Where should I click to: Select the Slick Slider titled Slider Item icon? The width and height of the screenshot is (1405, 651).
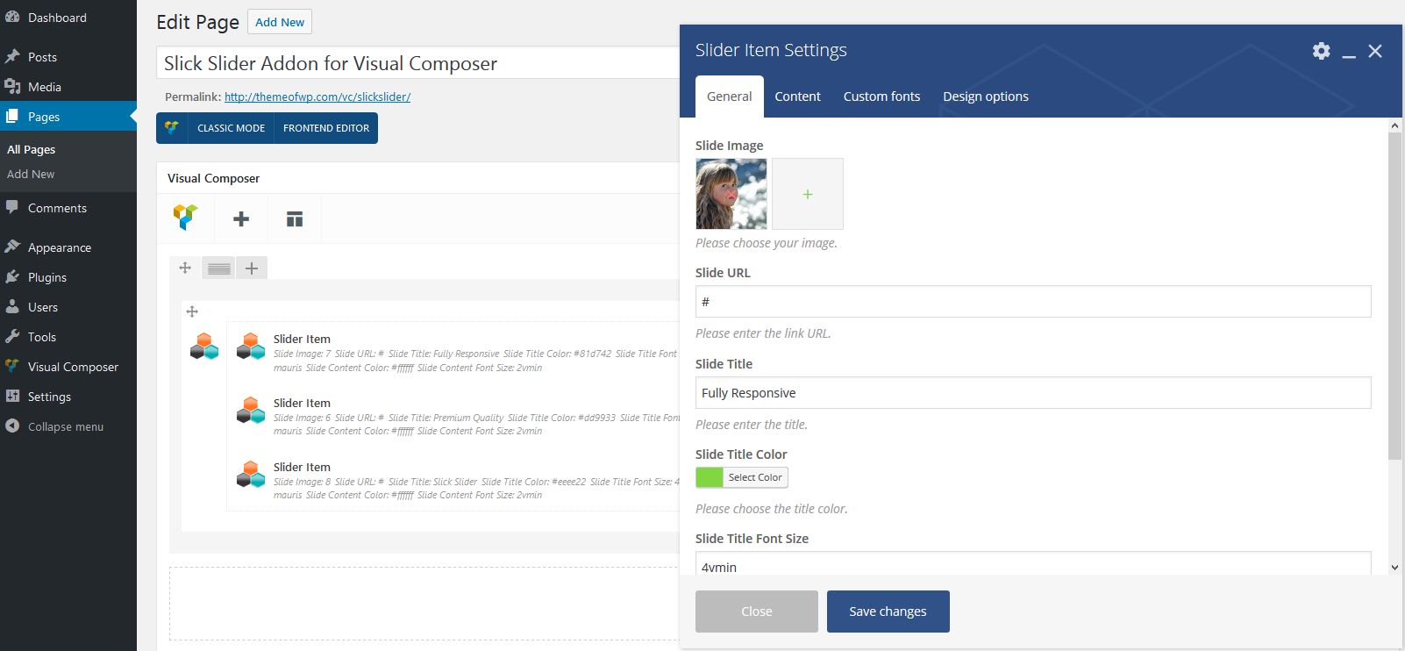pos(251,475)
